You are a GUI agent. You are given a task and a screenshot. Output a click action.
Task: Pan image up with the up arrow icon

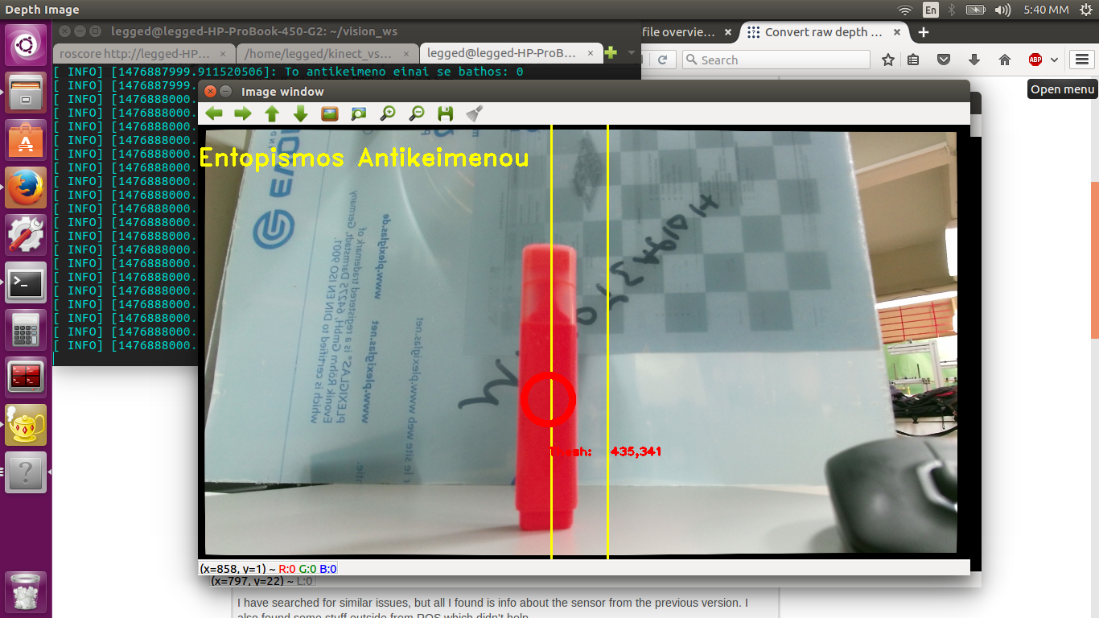[x=272, y=113]
